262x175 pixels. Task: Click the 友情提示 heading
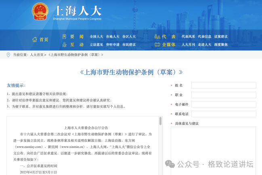click(x=16, y=85)
